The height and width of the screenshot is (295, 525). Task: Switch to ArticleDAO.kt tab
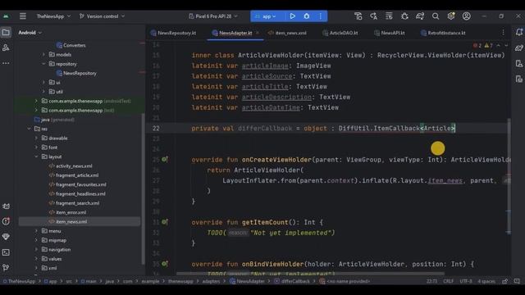pyautogui.click(x=340, y=33)
